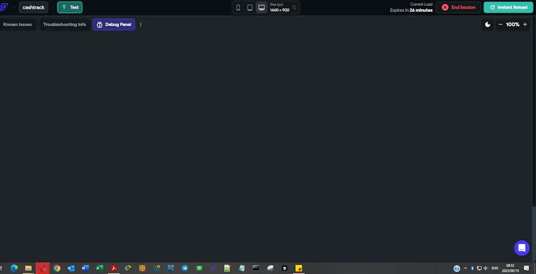
Task: Open the Debug Panel tab
Action: (114, 25)
